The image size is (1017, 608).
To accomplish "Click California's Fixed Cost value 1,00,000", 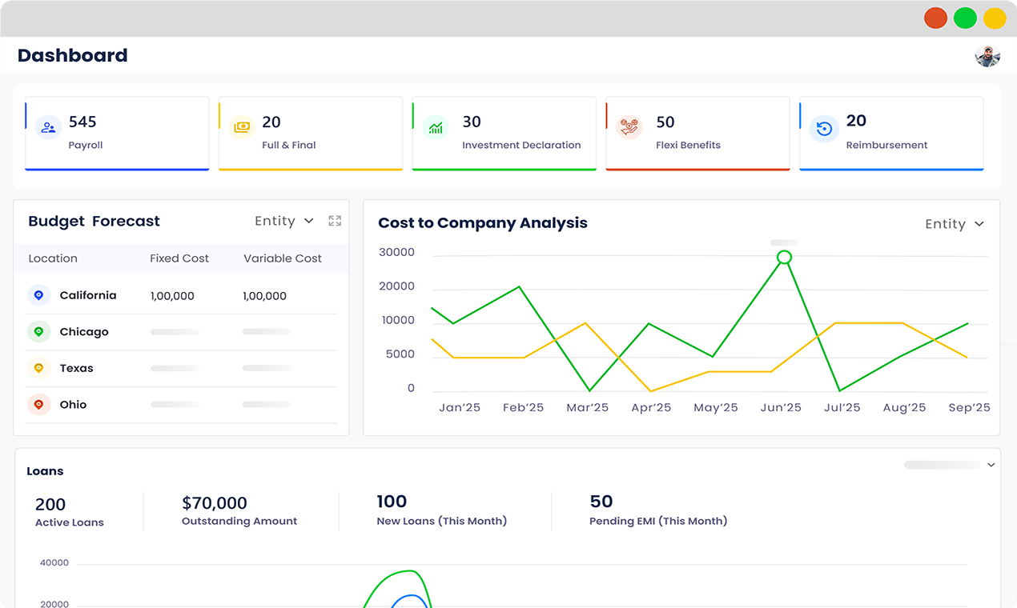I will coord(172,296).
